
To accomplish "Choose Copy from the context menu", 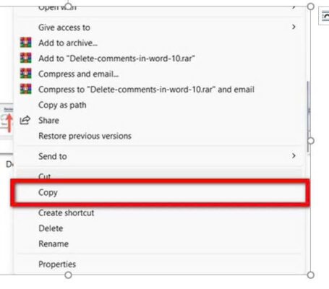I will (160, 192).
